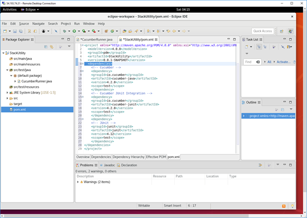Open the Source menu
The height and width of the screenshot is (218, 307).
(24, 24)
